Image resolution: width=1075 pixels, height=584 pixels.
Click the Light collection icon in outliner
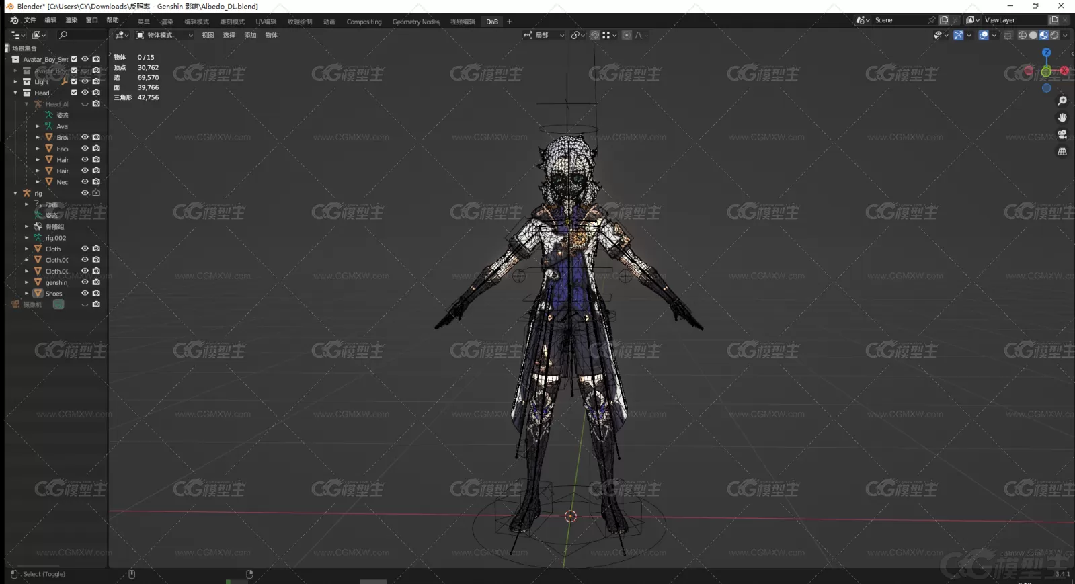(27, 81)
